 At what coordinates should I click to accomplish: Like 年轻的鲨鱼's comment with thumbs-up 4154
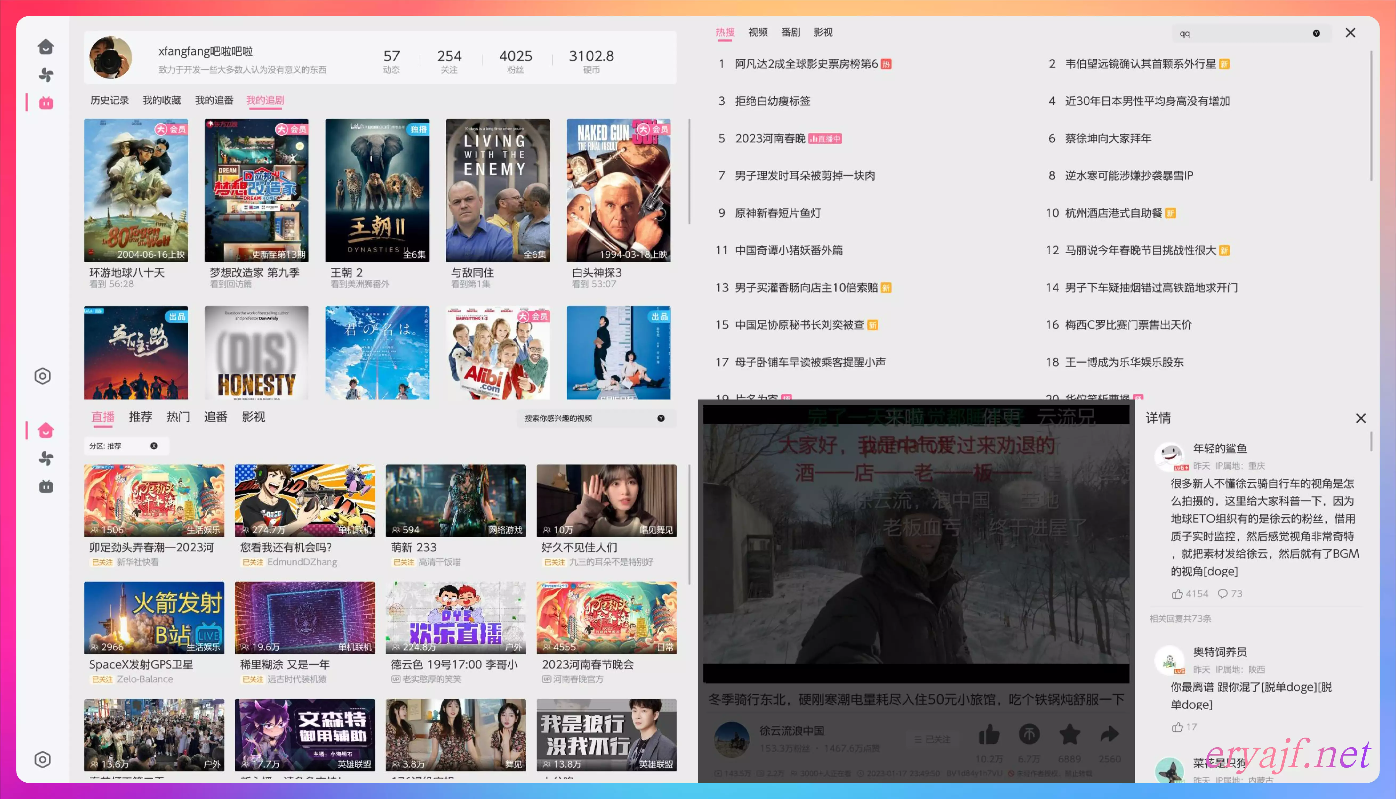1190,594
